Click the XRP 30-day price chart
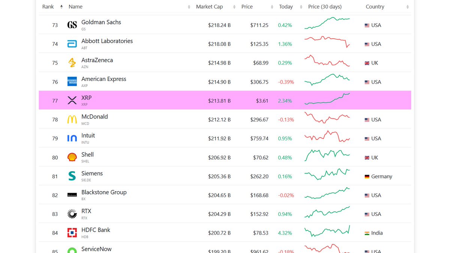The height and width of the screenshot is (253, 450). click(327, 99)
